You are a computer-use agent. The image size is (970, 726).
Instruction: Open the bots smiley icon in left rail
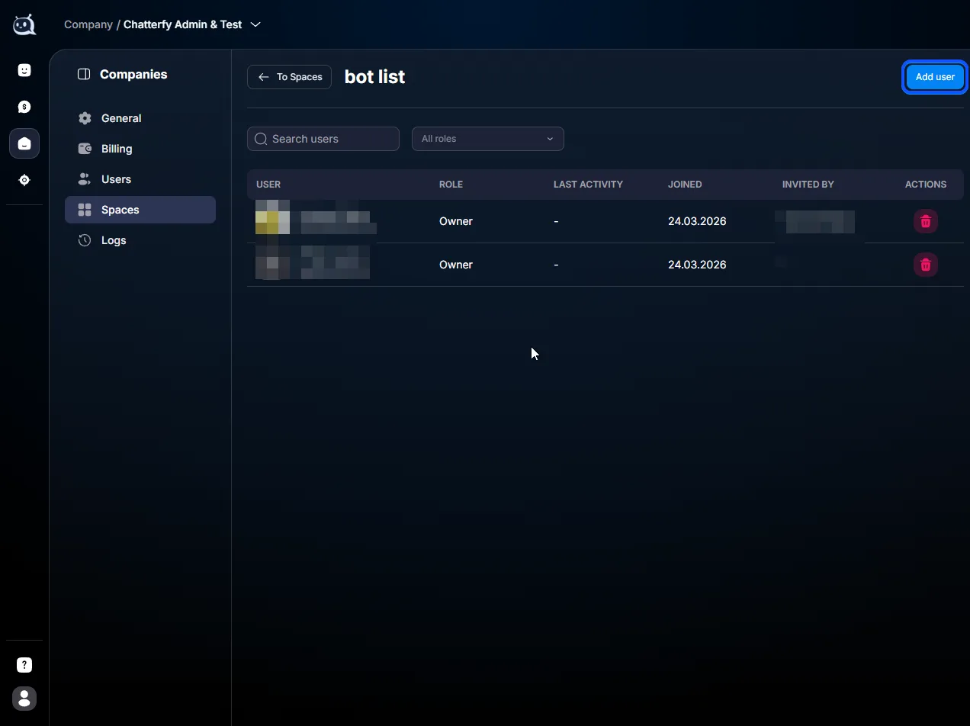[24, 70]
